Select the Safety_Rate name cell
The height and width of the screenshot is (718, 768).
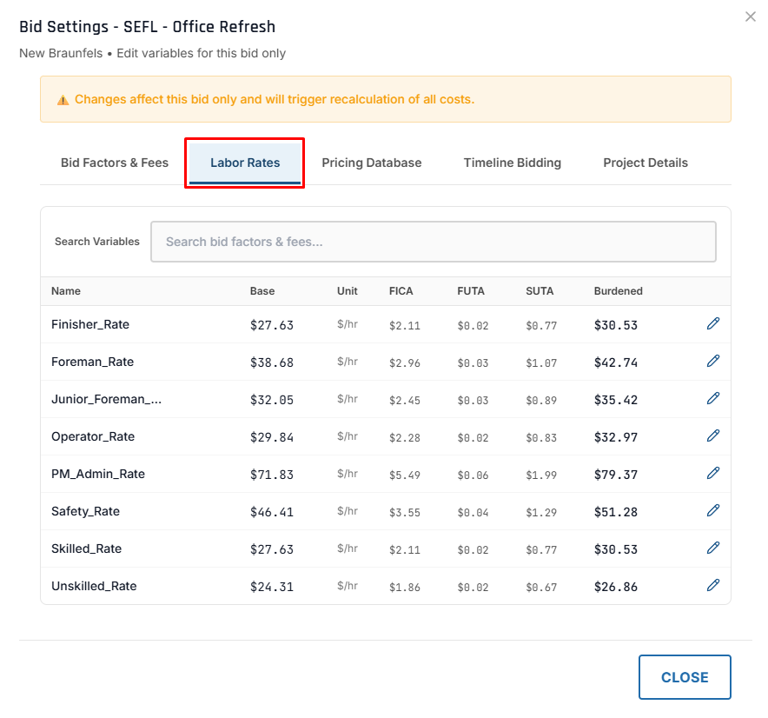click(x=85, y=511)
